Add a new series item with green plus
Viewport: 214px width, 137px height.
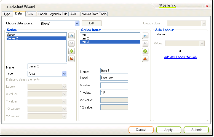click(145, 51)
